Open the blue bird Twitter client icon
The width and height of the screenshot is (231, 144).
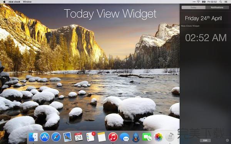point(136,137)
